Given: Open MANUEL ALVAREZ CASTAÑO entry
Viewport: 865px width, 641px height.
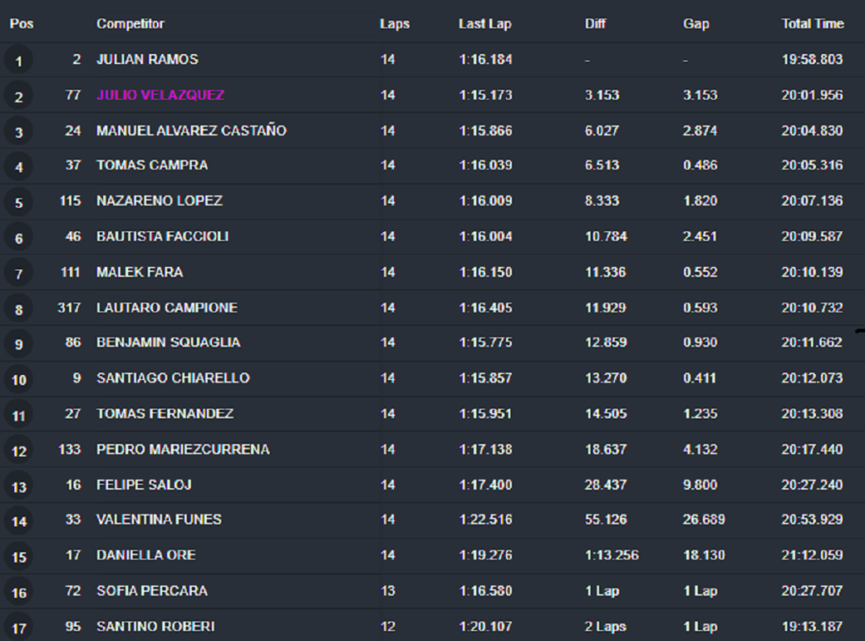Looking at the screenshot, I should tap(192, 131).
